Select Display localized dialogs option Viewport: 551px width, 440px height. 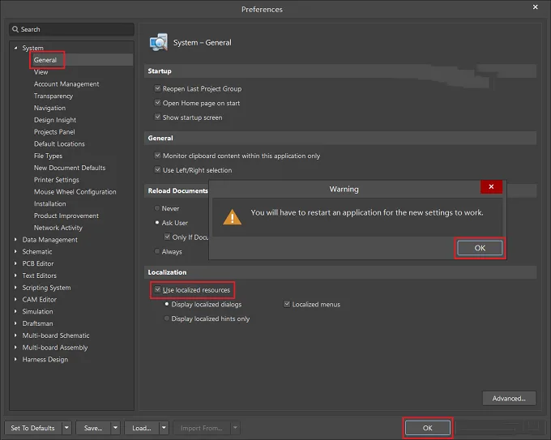tap(167, 304)
